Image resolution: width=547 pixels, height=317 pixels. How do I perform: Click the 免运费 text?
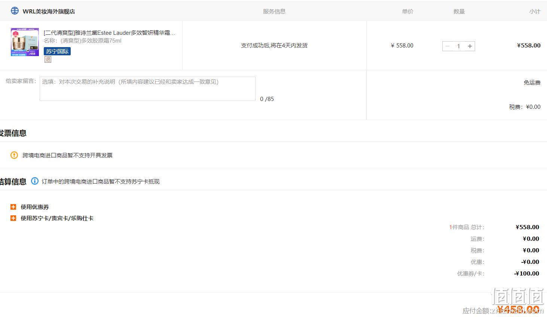pos(532,83)
